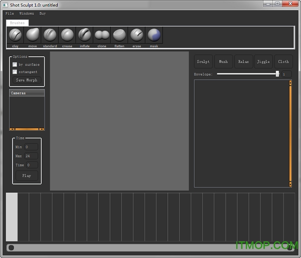Click the deformer list scroll-down arrow

tap(290, 184)
